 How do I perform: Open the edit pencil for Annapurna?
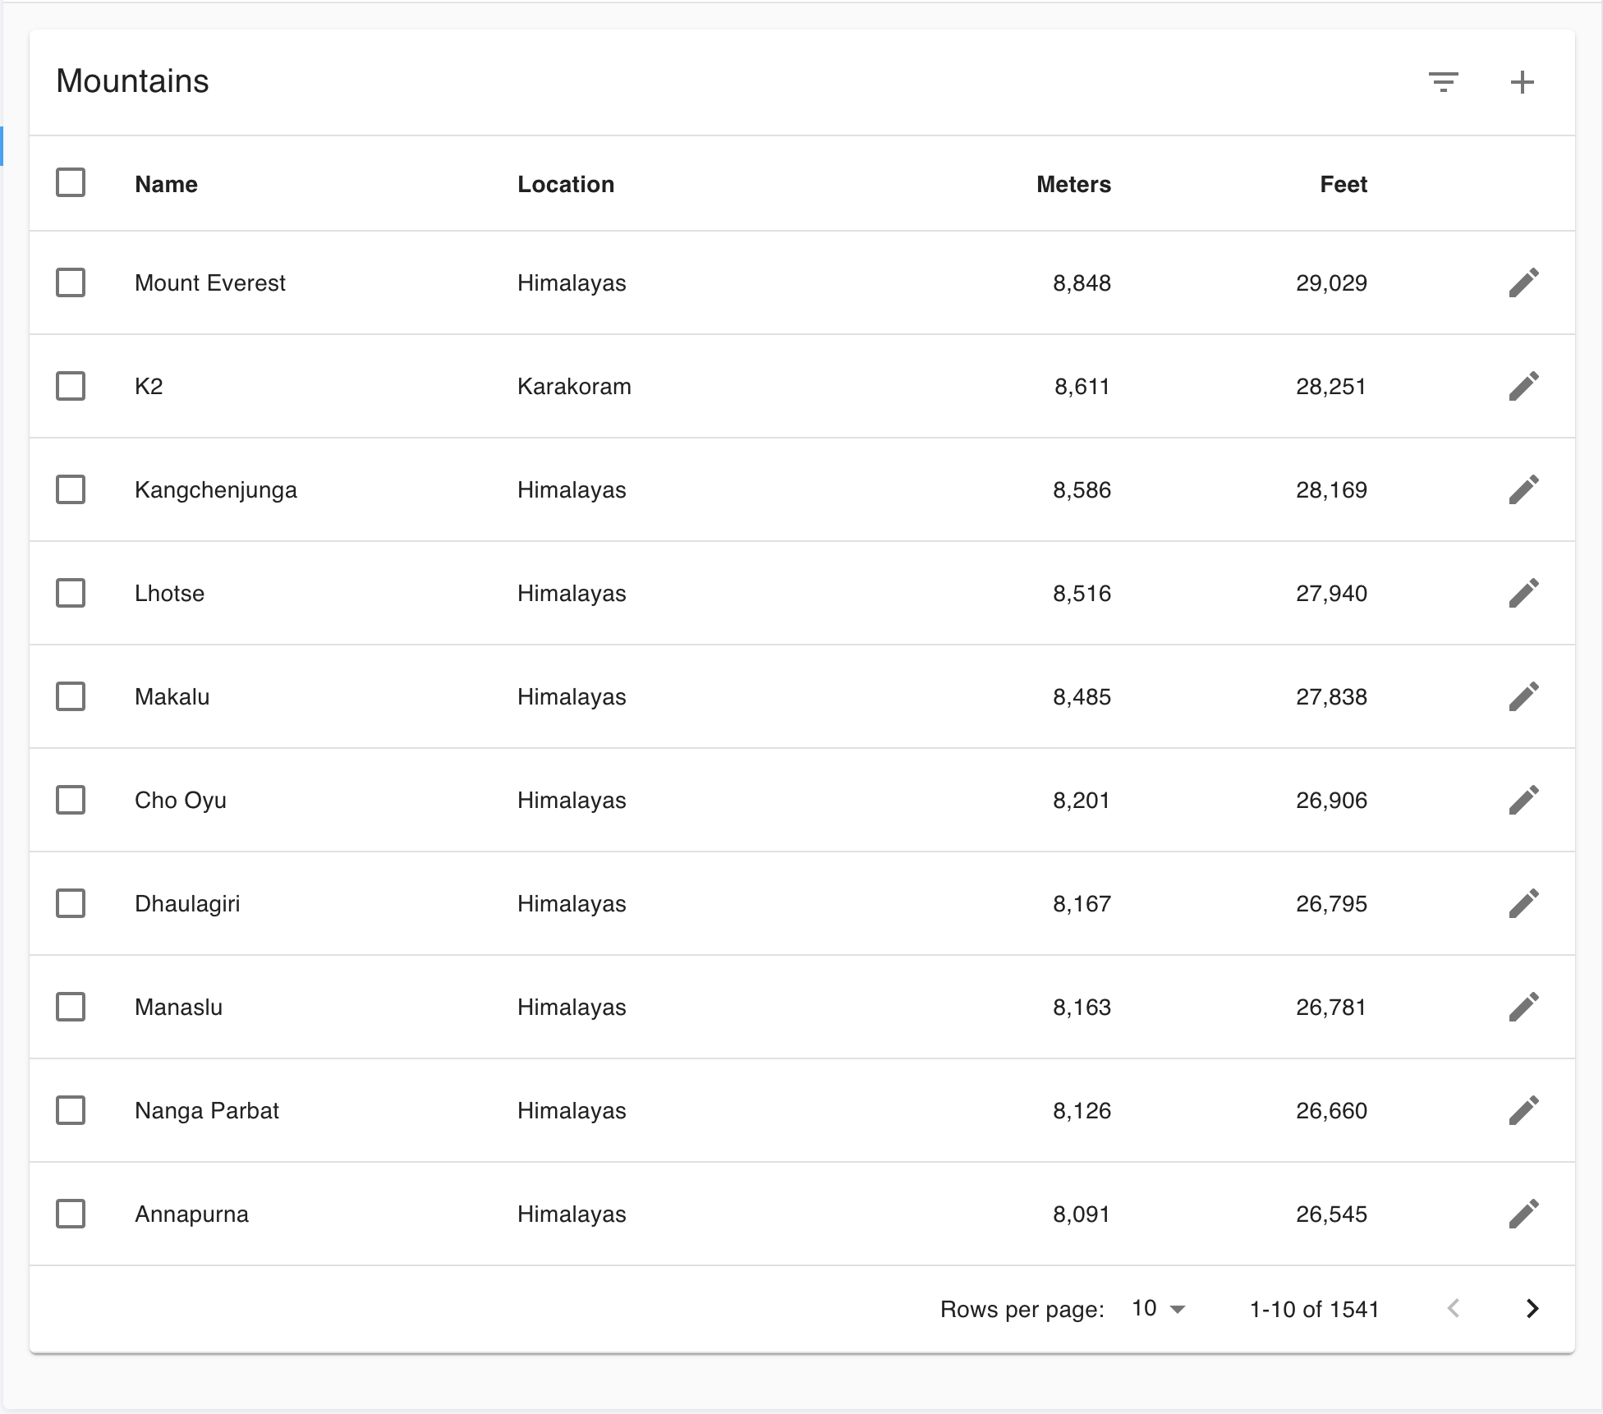click(1523, 1214)
